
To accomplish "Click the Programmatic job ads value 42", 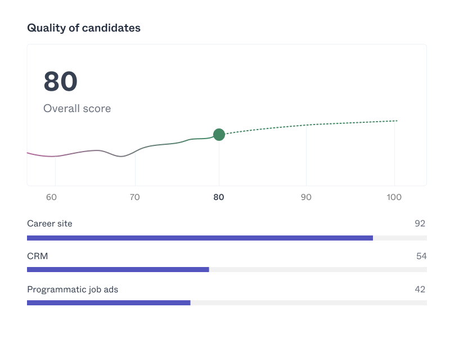I will (420, 290).
